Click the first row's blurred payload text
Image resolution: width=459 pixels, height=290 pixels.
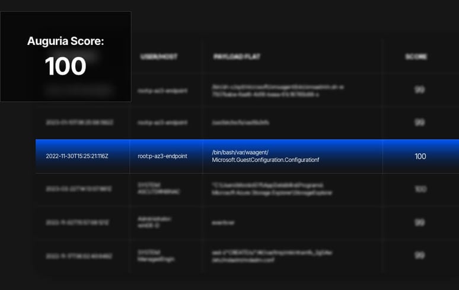click(278, 90)
